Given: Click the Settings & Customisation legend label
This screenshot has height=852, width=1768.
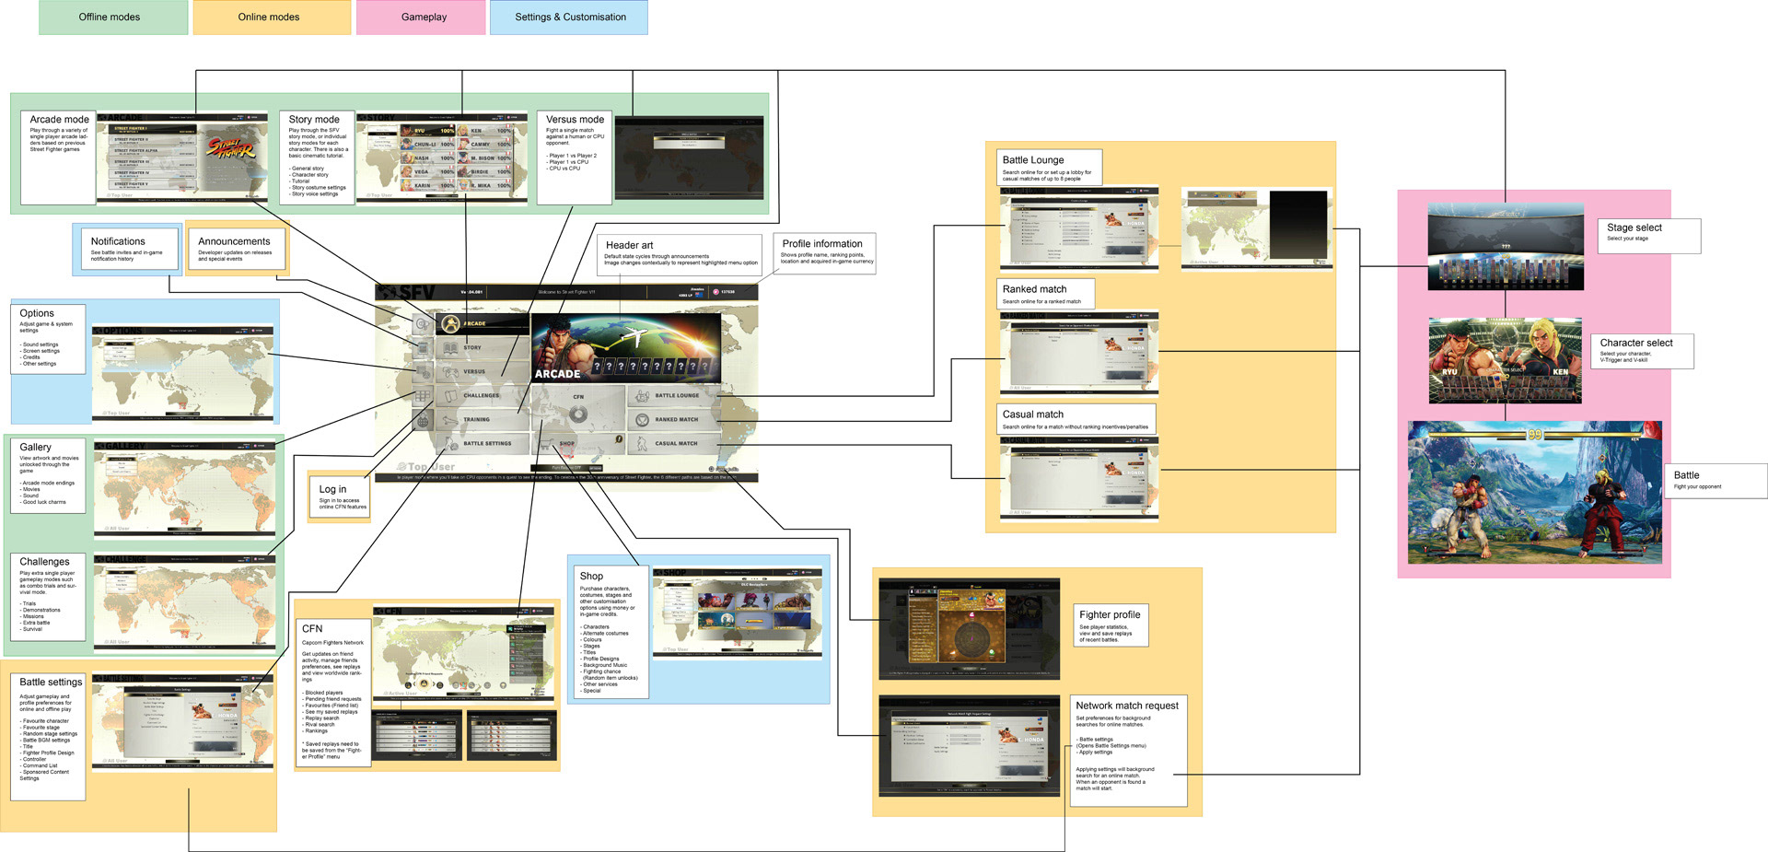Looking at the screenshot, I should tap(569, 18).
